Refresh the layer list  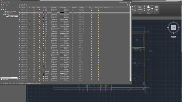127,5
